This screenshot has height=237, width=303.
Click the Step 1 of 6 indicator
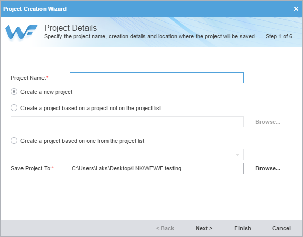click(x=279, y=36)
